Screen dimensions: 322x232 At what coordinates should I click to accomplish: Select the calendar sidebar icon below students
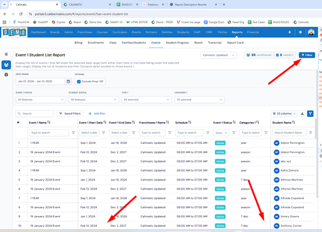tap(6, 75)
